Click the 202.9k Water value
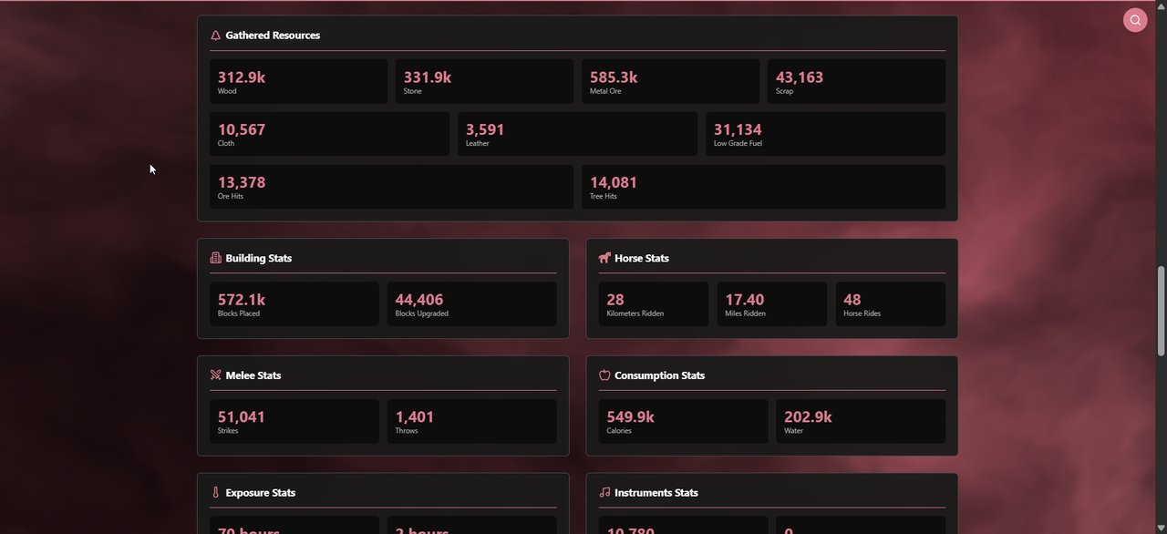Screen dimensions: 1167x534 (809, 417)
